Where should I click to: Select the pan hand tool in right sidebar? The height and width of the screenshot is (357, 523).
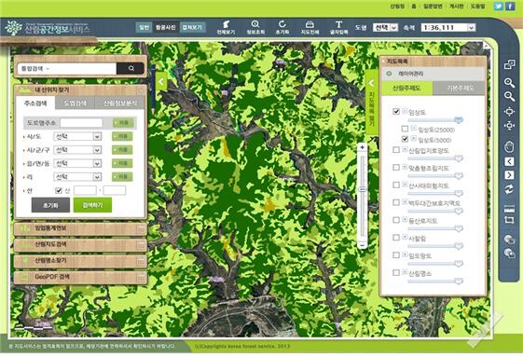pos(509,146)
